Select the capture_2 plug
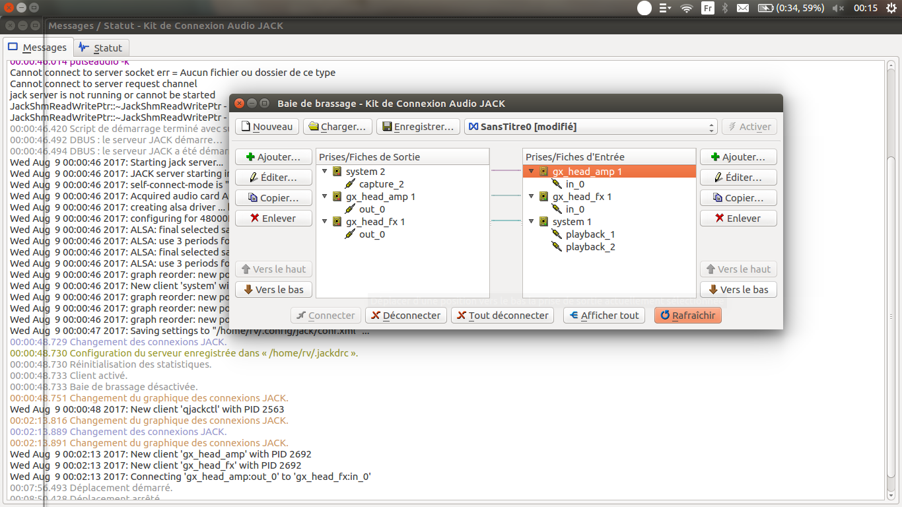902x507 pixels. 382,184
